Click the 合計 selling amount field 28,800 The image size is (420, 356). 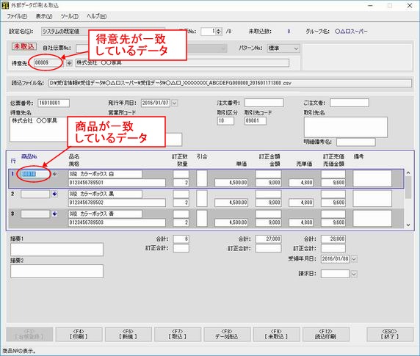(x=333, y=239)
